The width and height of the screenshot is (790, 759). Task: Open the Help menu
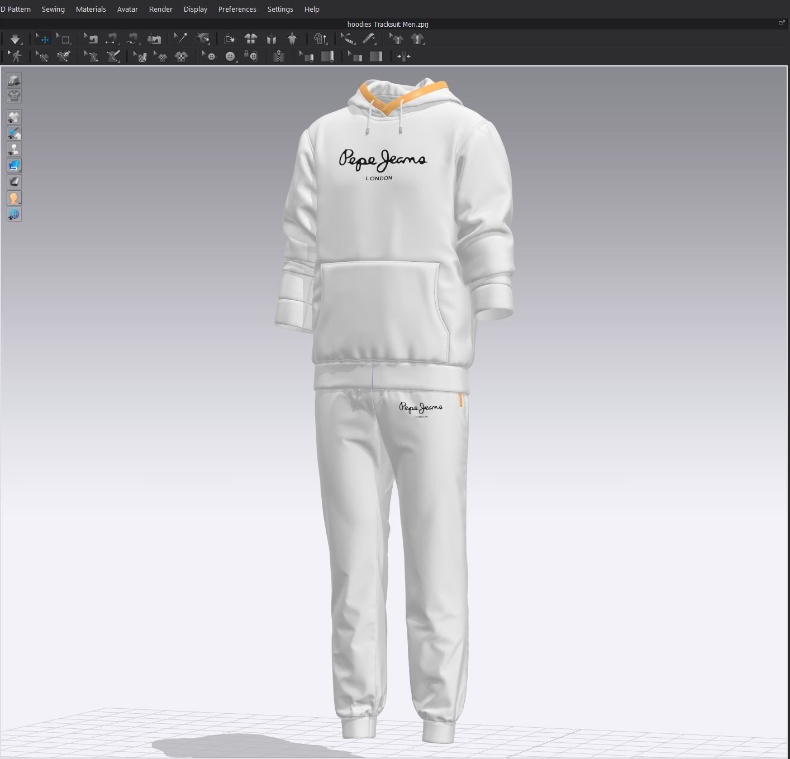coord(312,9)
